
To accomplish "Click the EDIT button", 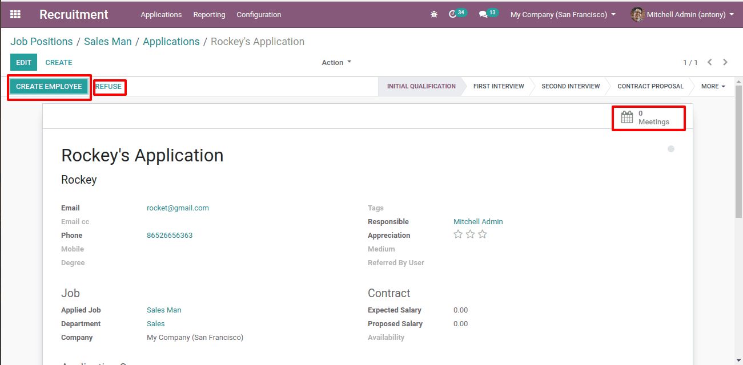I will (x=23, y=62).
